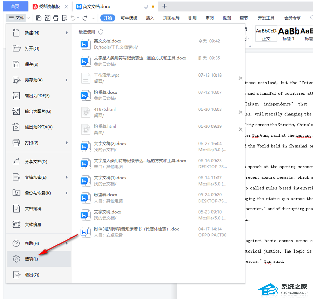
Task: Click the Save icon in quick toolbar
Action: [x=39, y=18]
